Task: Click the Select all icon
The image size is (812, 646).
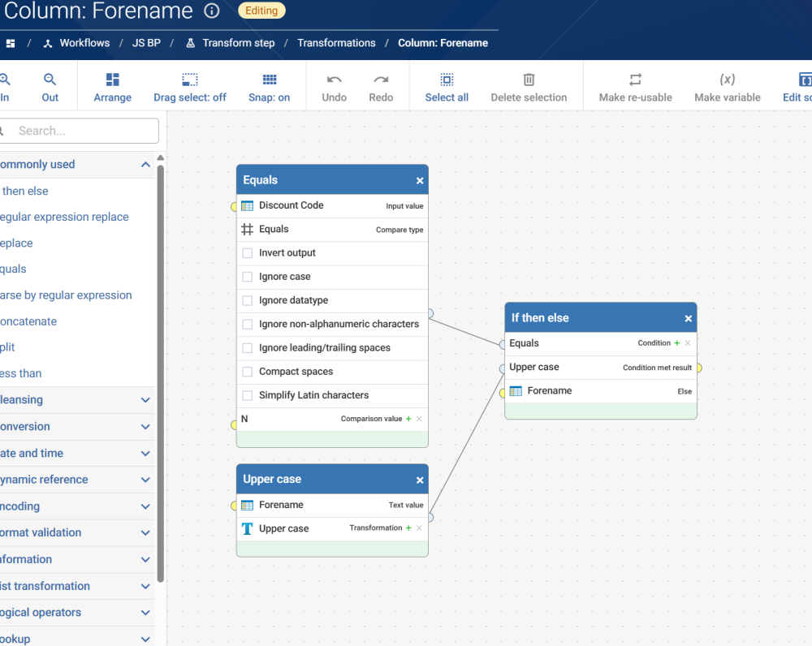Action: pos(447,80)
